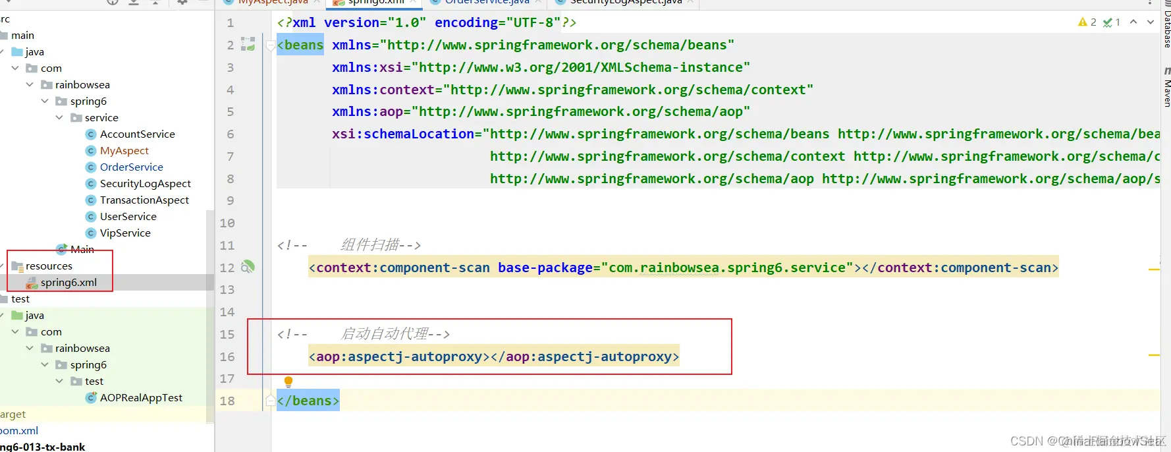
Task: Collapse the service package chevron
Action: coord(59,117)
